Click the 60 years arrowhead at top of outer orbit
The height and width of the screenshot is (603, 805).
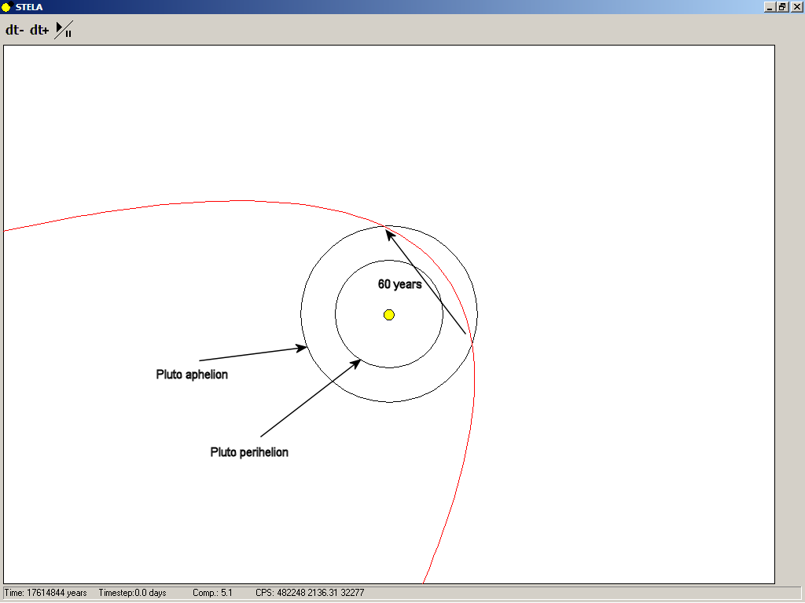pyautogui.click(x=388, y=232)
